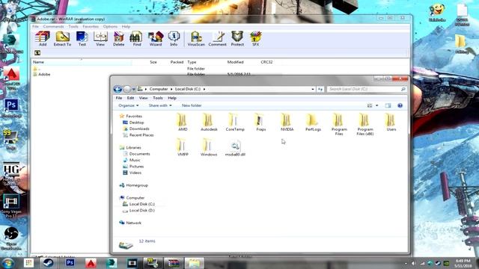Click the Back button in Explorer
This screenshot has height=269, width=479.
click(x=118, y=89)
